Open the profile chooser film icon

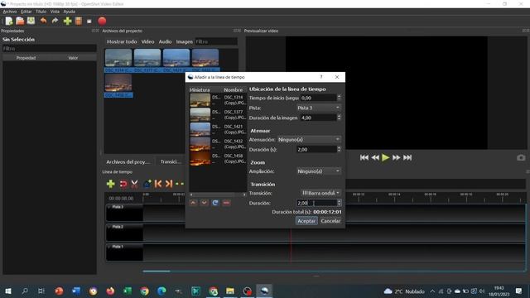(79, 21)
